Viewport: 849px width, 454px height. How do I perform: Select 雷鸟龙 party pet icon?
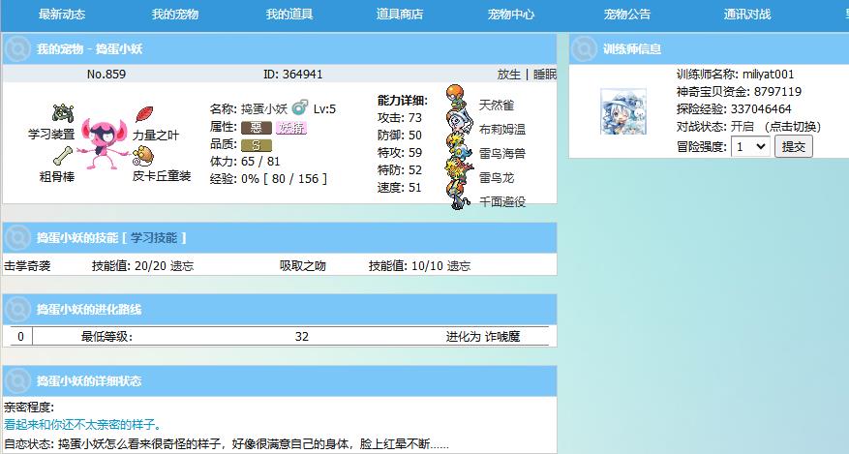[x=459, y=169]
